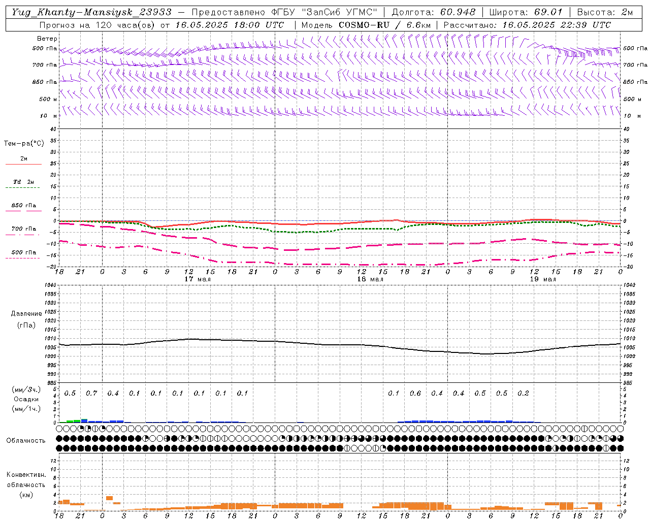Click the (км) unit label
This screenshot has width=650, height=520.
26,495
